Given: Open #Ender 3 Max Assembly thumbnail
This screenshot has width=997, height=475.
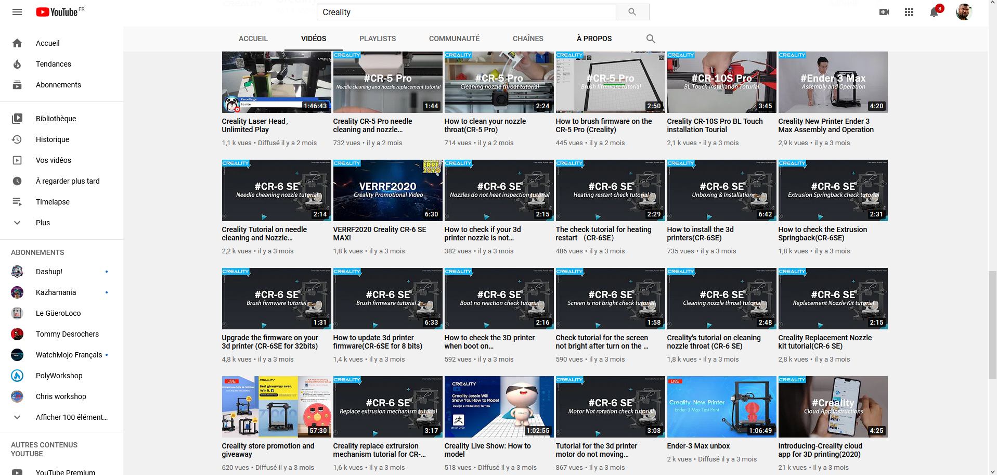Looking at the screenshot, I should pos(833,82).
